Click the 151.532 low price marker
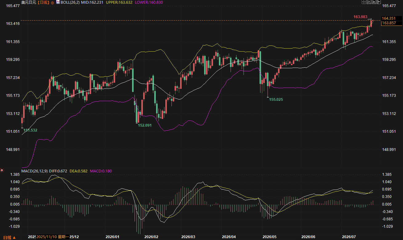This screenshot has width=403, height=240. 30,130
